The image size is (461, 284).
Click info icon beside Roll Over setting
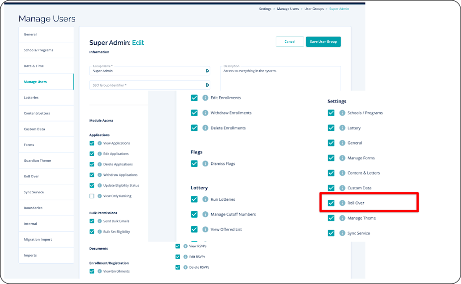[x=343, y=203]
